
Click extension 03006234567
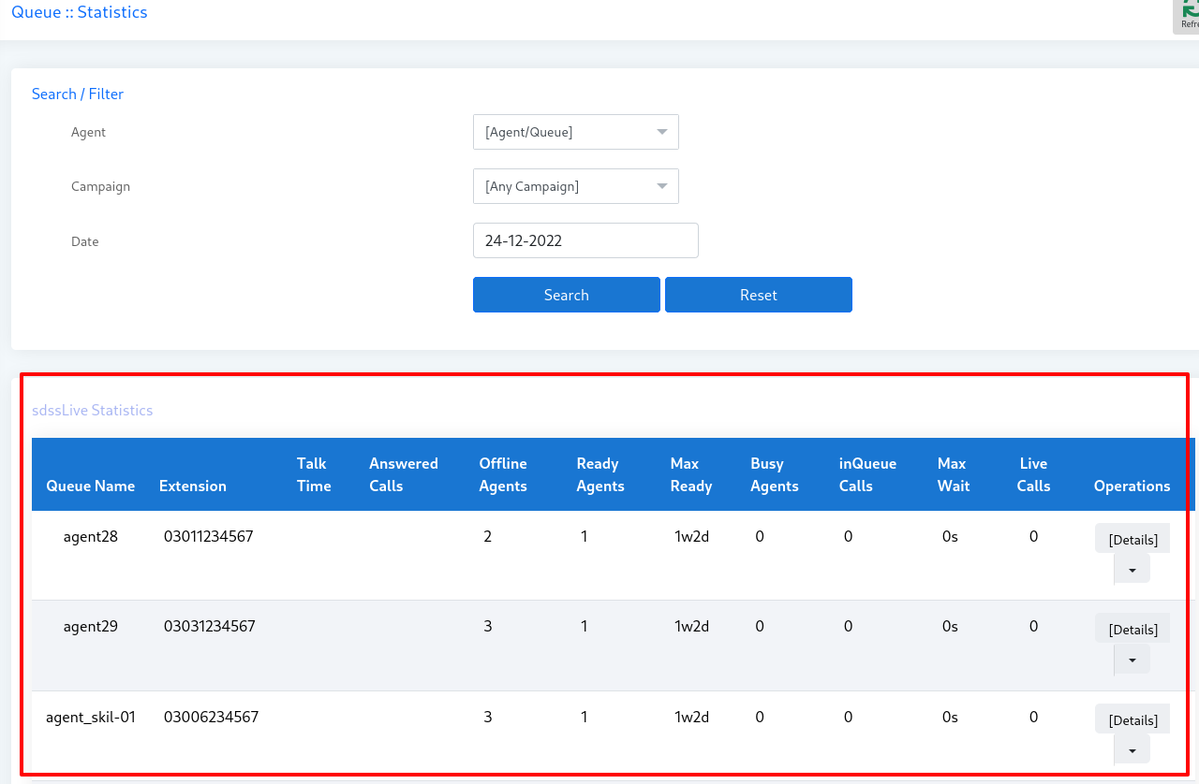click(211, 717)
